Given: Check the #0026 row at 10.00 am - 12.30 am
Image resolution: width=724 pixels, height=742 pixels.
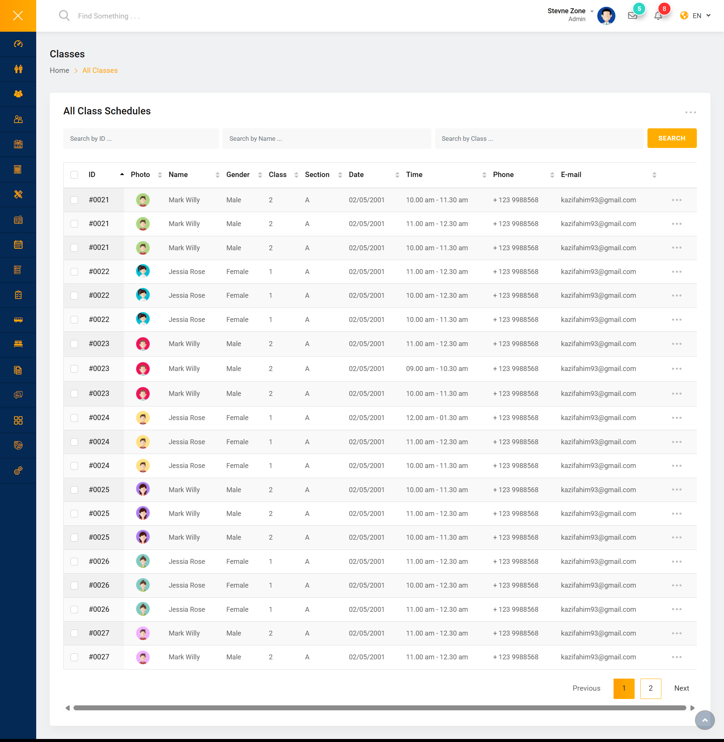Looking at the screenshot, I should pos(74,585).
